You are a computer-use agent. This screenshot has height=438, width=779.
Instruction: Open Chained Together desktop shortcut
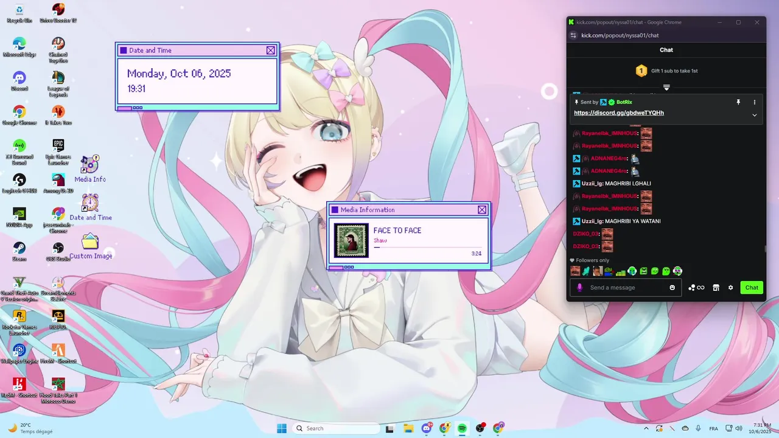pyautogui.click(x=58, y=50)
